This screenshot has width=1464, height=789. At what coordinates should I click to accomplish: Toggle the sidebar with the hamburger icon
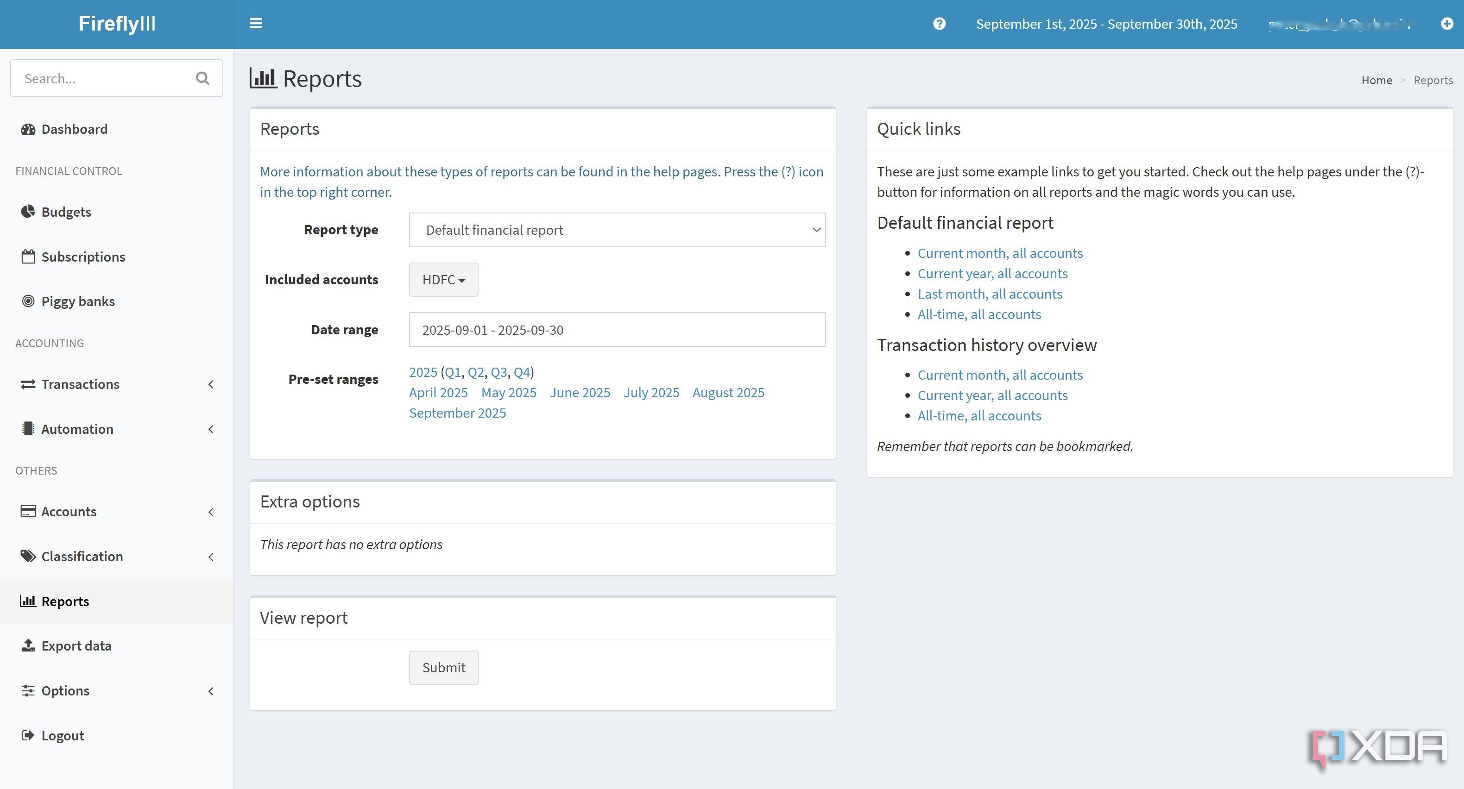click(256, 23)
